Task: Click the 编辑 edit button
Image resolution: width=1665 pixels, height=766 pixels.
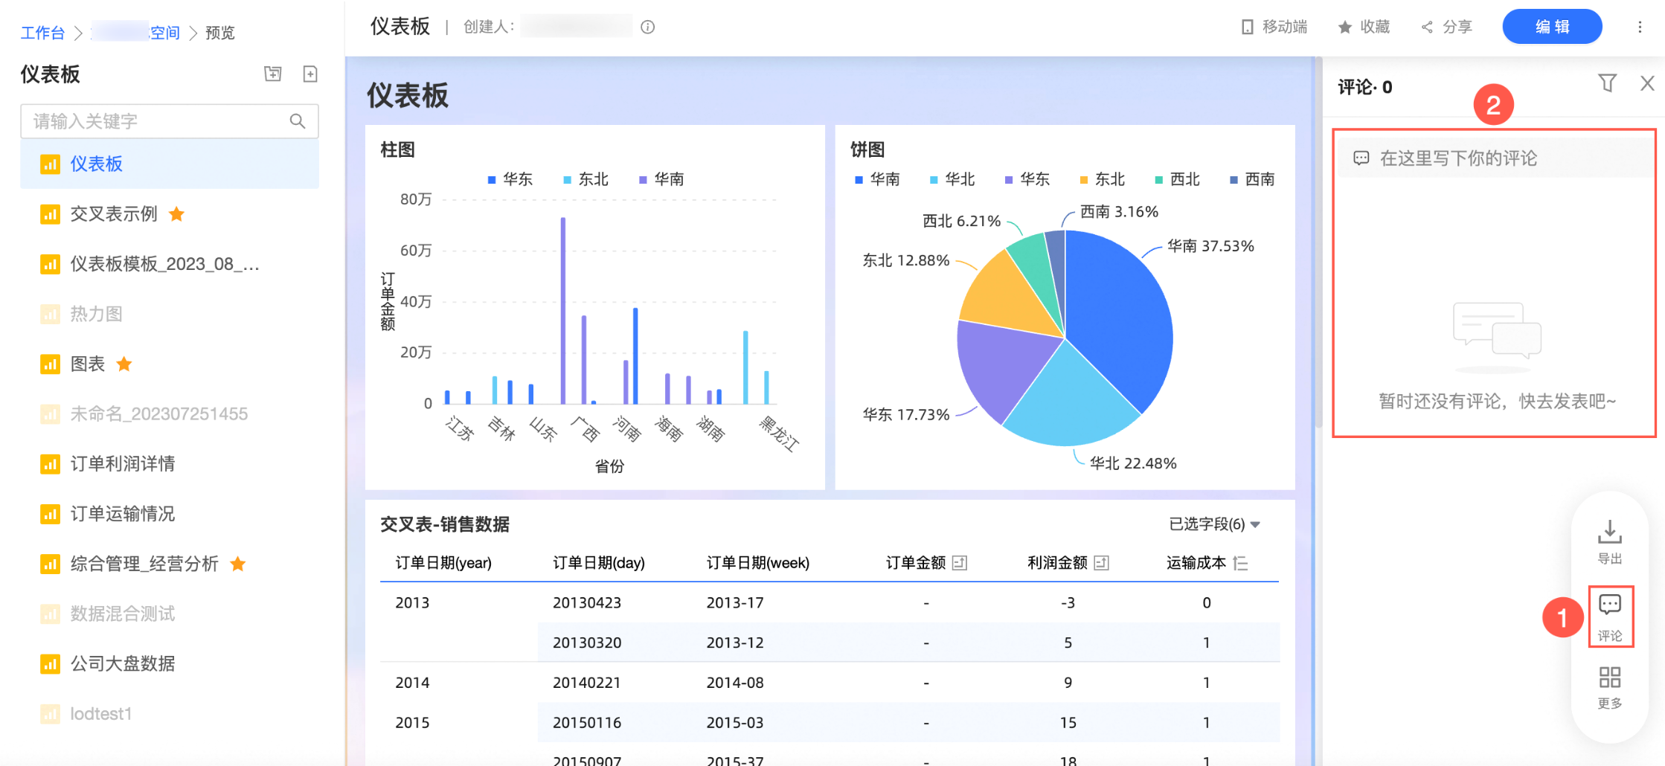Action: [1552, 27]
